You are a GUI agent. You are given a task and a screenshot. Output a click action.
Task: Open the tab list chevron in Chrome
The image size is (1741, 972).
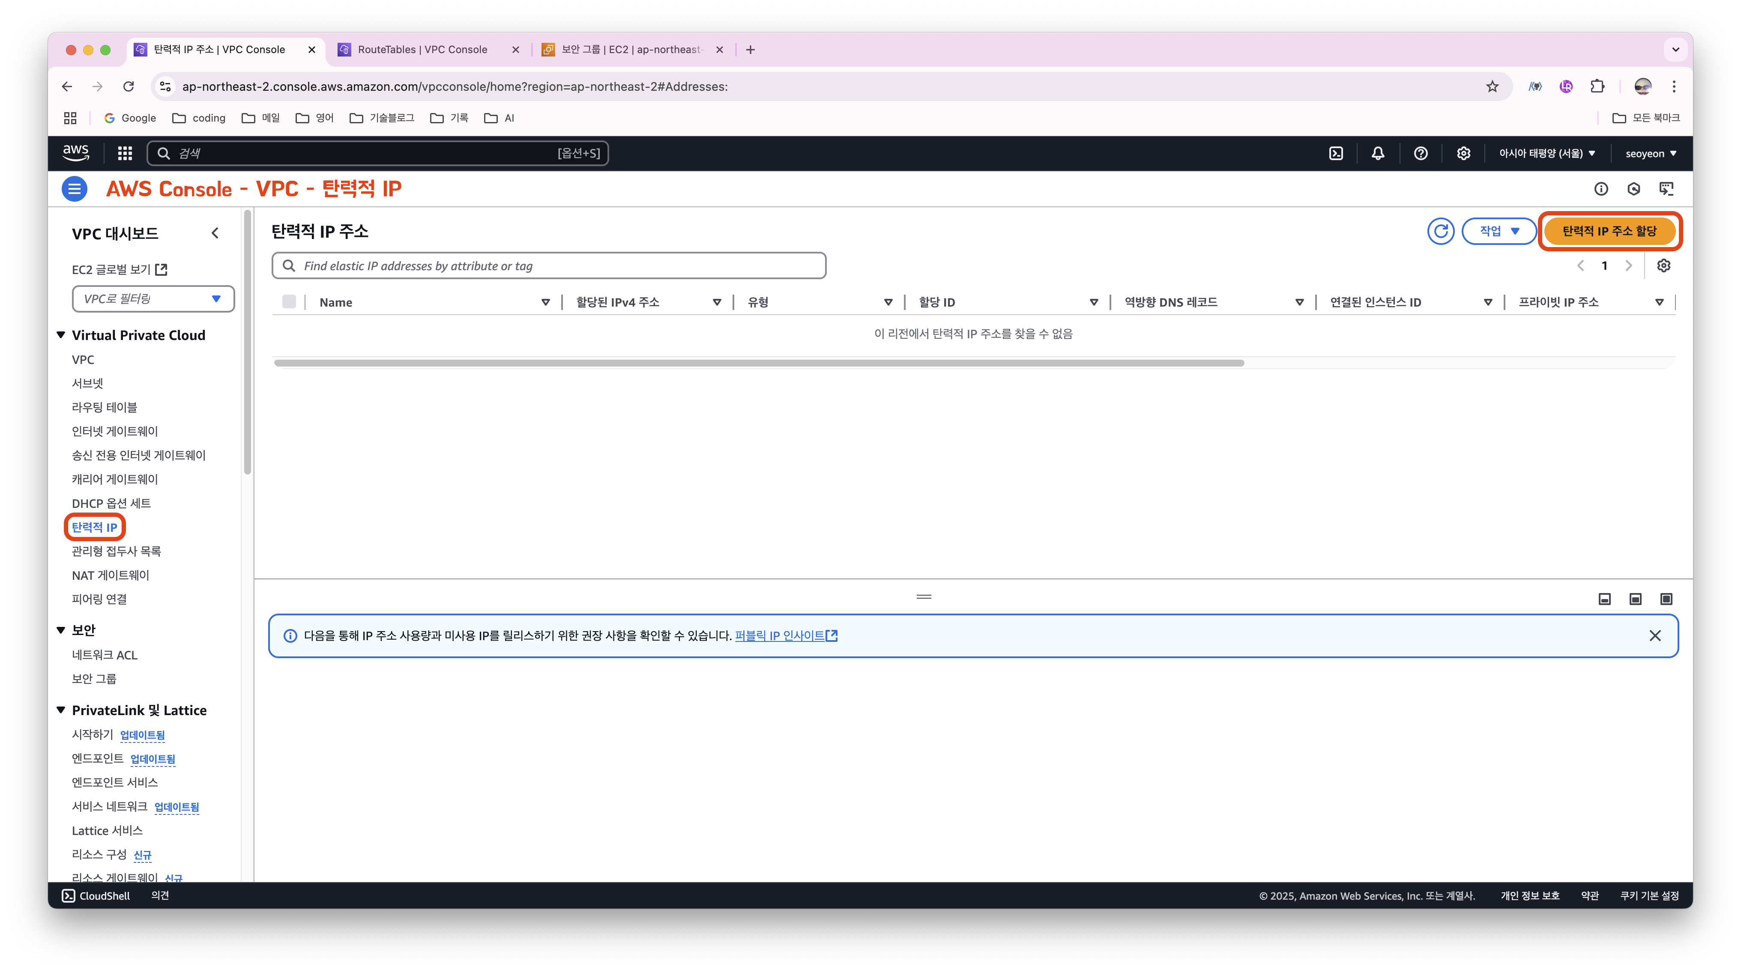(1675, 49)
